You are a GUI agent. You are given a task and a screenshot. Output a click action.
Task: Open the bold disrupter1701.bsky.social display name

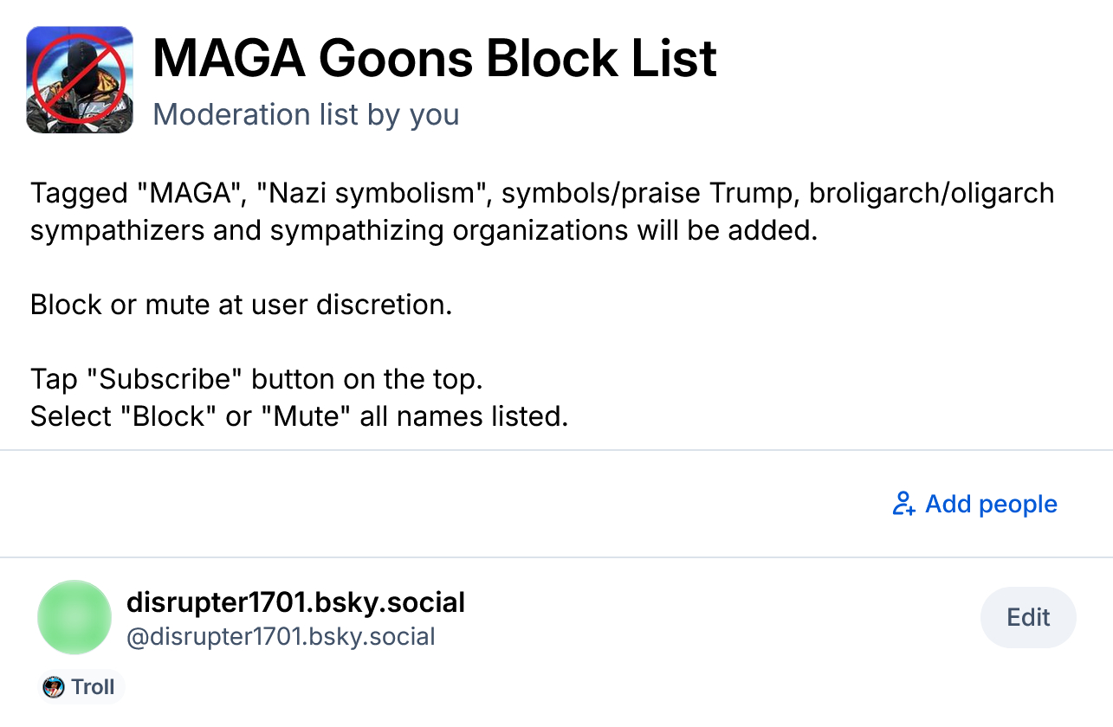click(295, 602)
